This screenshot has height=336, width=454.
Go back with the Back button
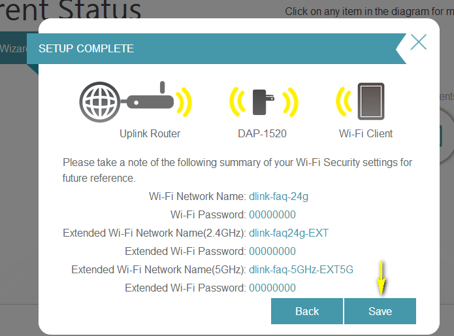pos(306,311)
